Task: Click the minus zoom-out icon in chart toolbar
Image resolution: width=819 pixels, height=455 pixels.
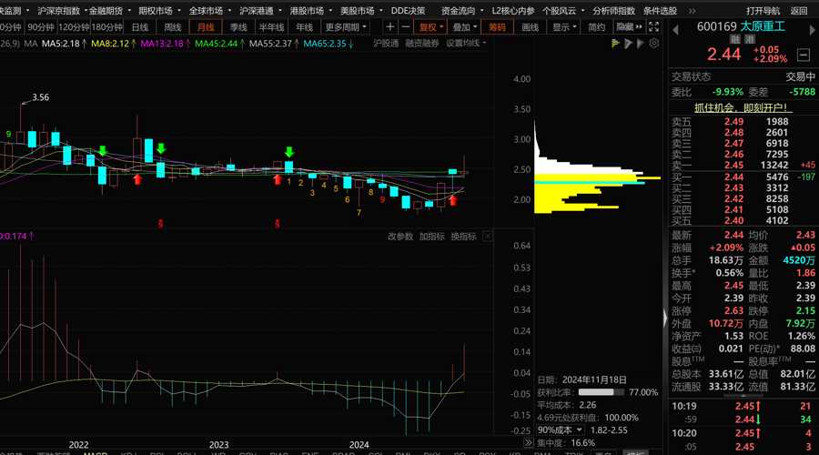Action: pos(404,27)
